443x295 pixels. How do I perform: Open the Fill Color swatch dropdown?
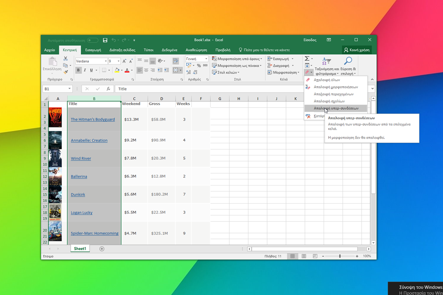(x=122, y=70)
